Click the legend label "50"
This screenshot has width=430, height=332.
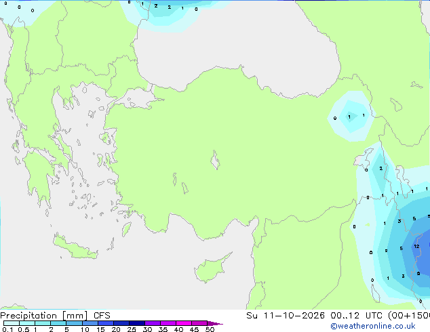[x=210, y=329]
